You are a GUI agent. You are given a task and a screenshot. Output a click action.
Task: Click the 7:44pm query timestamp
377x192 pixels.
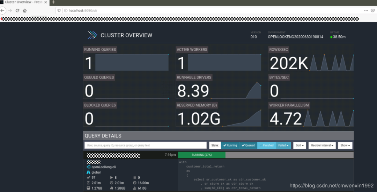coord(170,155)
